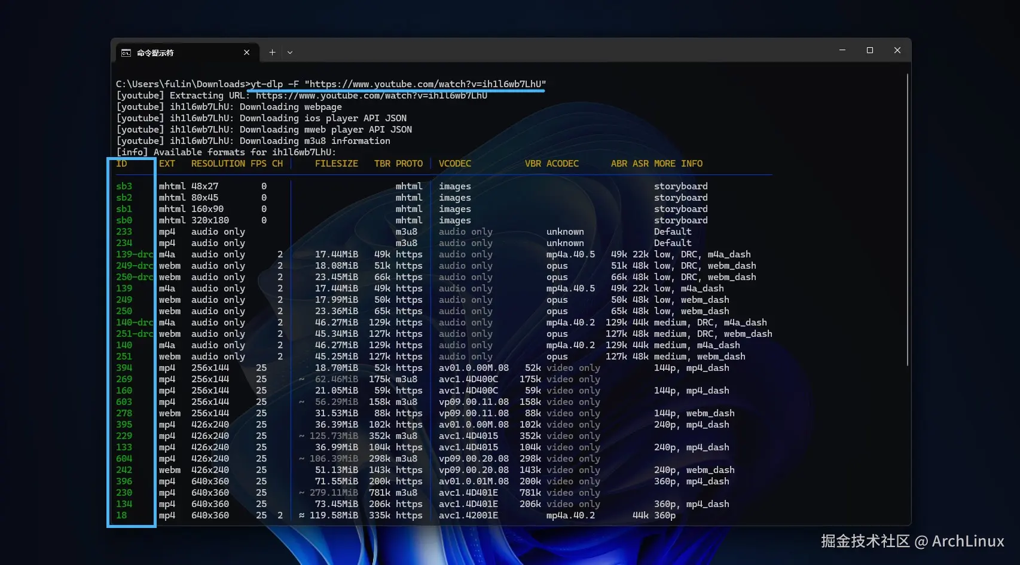Click format ID 250-drc
Image resolution: width=1020 pixels, height=565 pixels.
[x=135, y=277]
